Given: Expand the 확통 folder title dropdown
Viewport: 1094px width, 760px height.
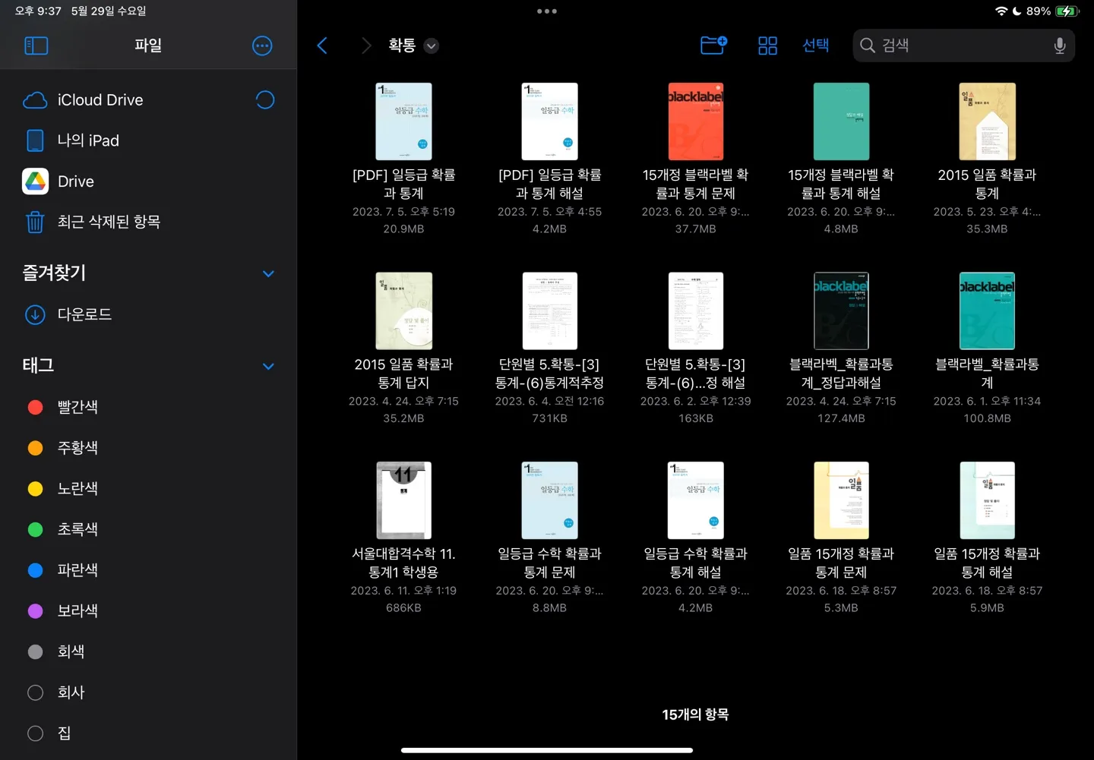Looking at the screenshot, I should pyautogui.click(x=431, y=46).
